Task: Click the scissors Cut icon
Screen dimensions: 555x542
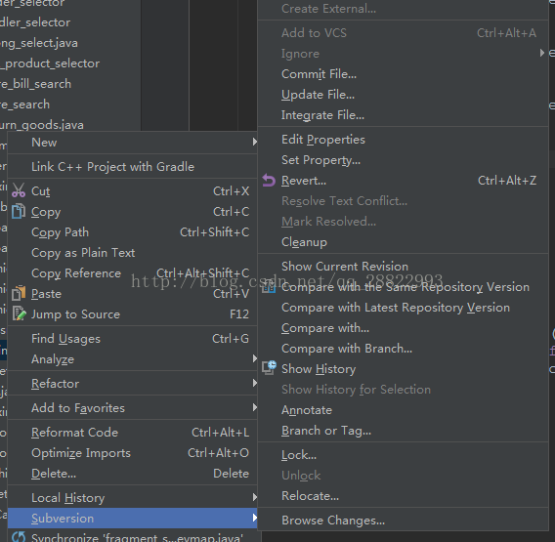Action: point(19,190)
